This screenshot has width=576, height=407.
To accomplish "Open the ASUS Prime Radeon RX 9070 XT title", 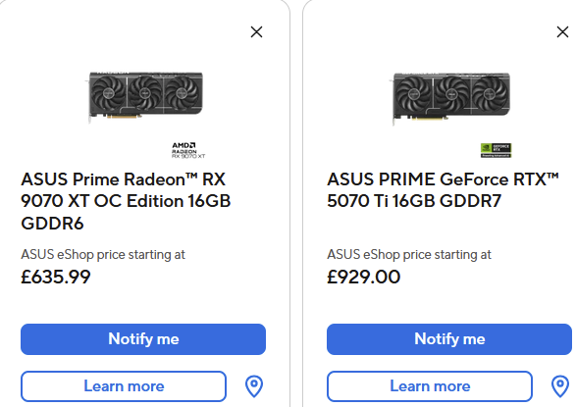I will tap(126, 201).
